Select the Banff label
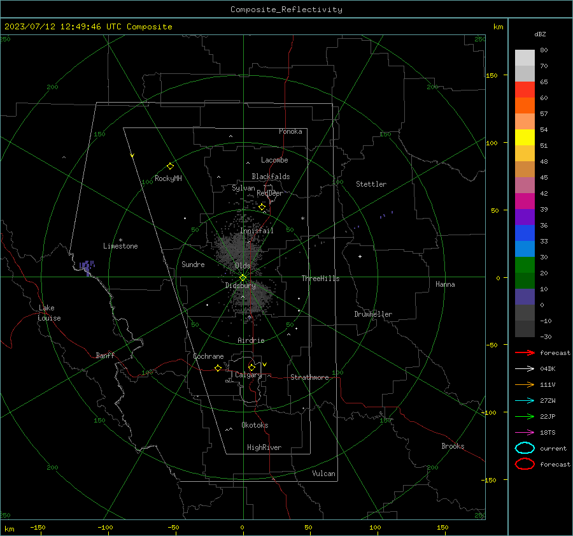The height and width of the screenshot is (536, 573). coord(105,356)
